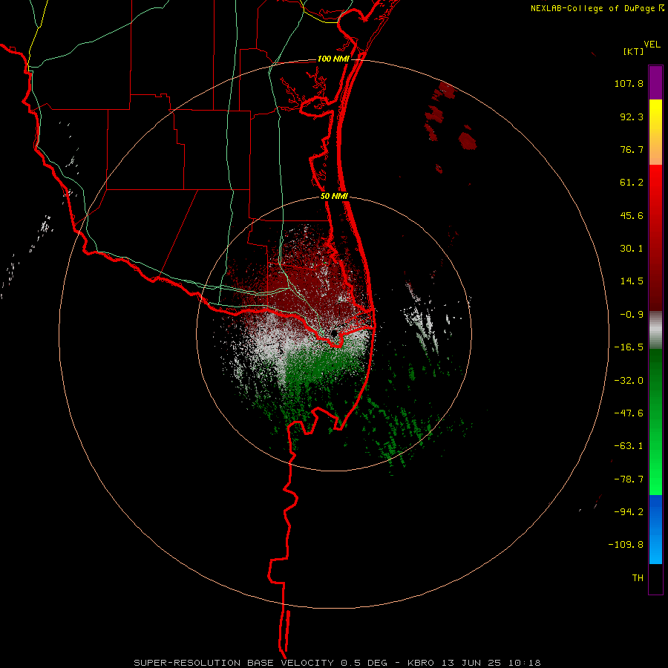Viewport: 668px width, 668px height.
Task: Click the 50 NMI range ring label
Action: tap(334, 197)
